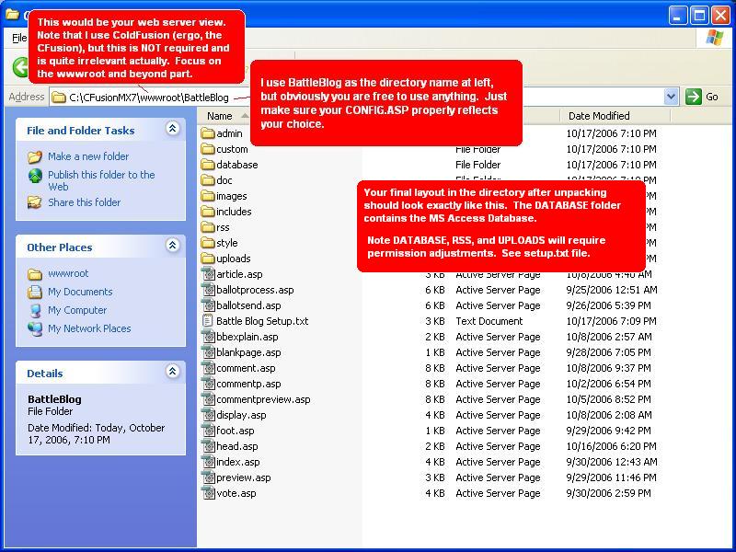Open the address bar dropdown arrow
736x552 pixels.
(x=671, y=97)
